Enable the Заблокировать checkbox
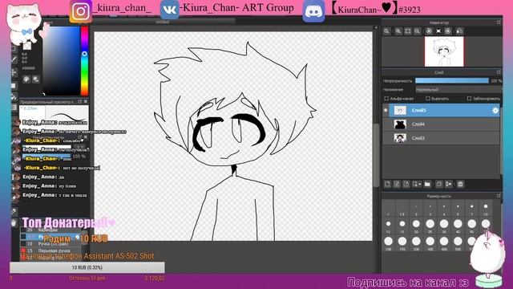 469,98
